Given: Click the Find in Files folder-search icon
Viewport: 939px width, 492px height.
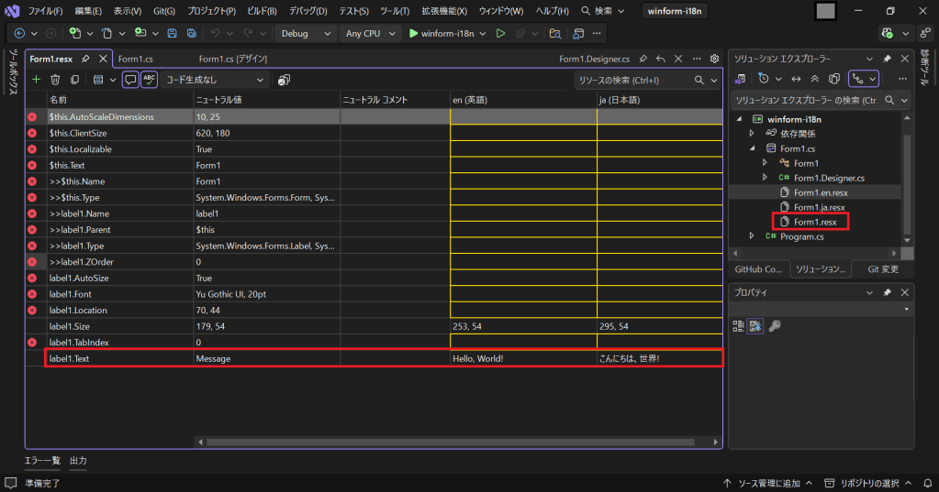Looking at the screenshot, I should (554, 33).
